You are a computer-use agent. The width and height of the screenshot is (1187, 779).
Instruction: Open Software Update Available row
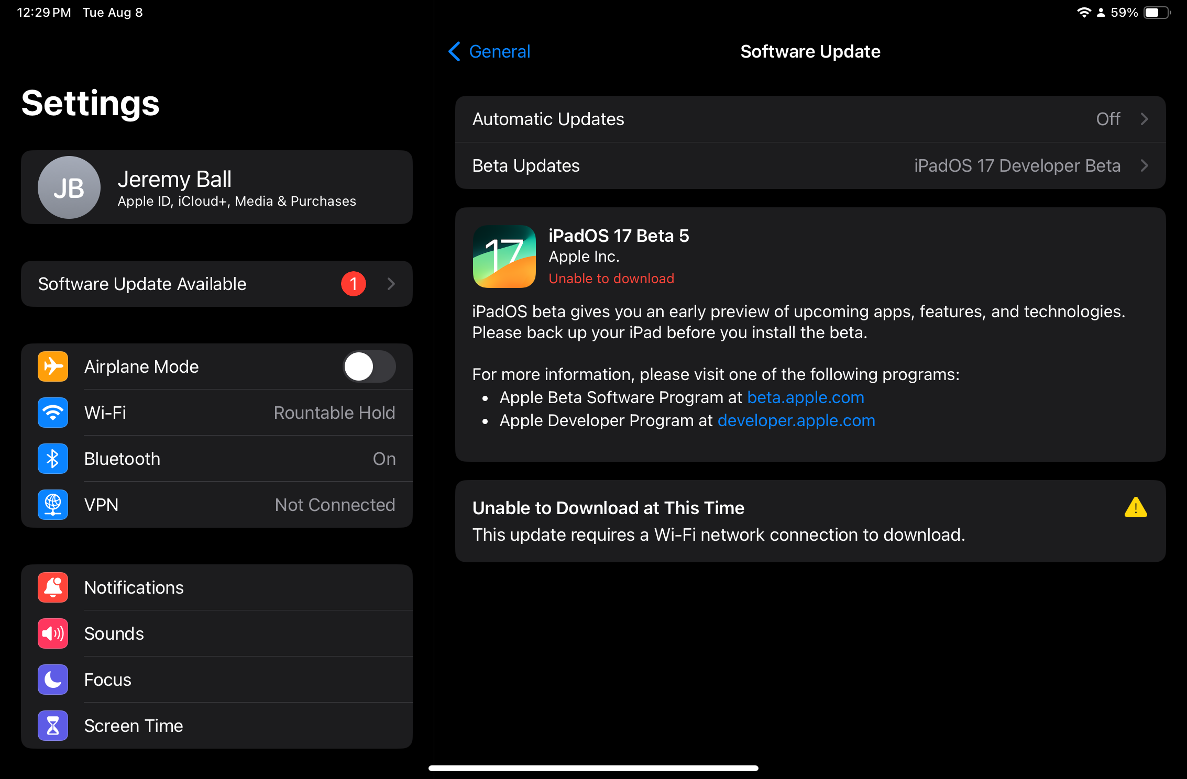pyautogui.click(x=217, y=284)
